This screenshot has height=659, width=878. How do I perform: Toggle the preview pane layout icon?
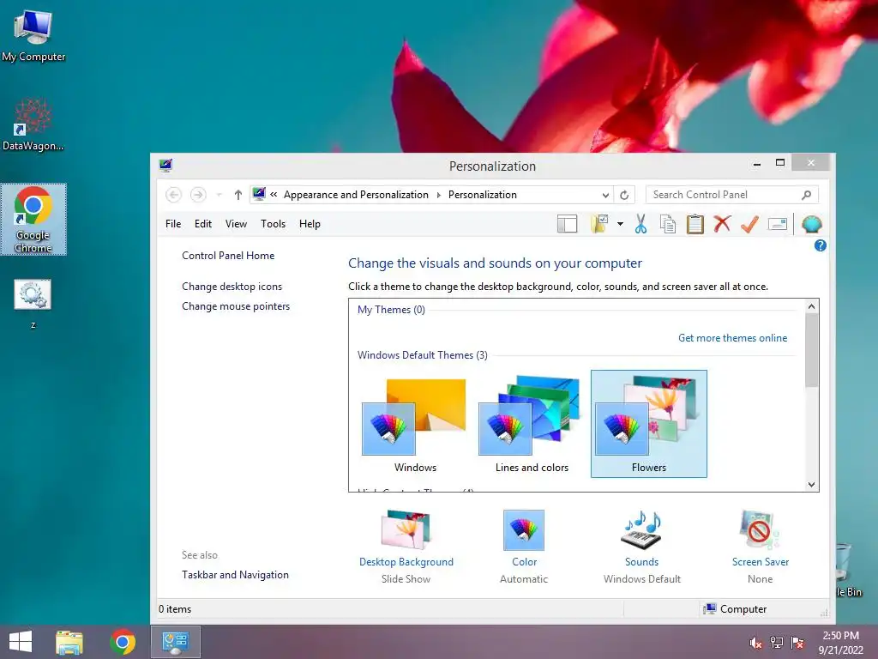click(568, 224)
